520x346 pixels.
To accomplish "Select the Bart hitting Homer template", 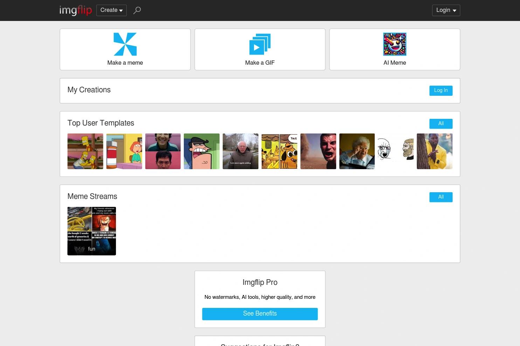I will tap(85, 151).
